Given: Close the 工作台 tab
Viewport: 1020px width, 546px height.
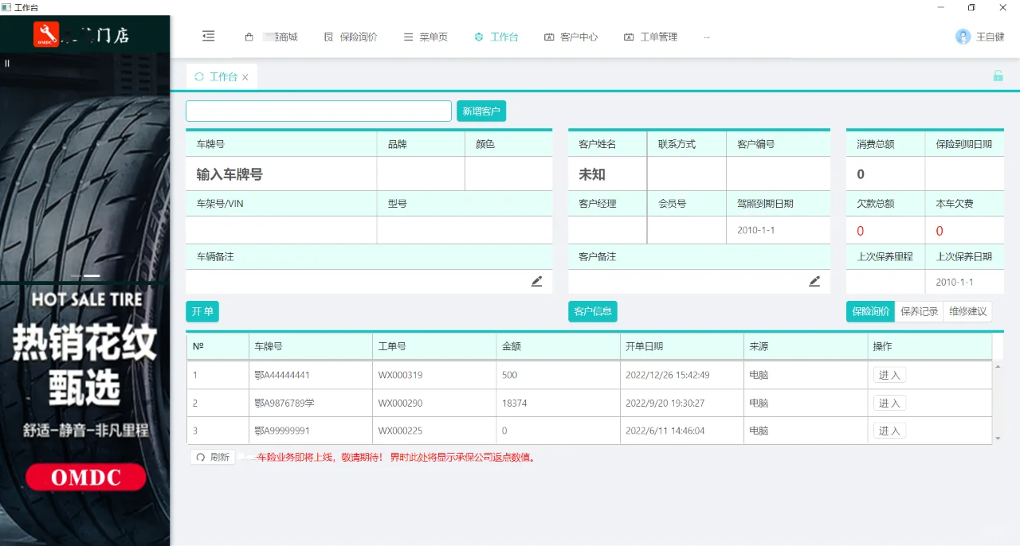Looking at the screenshot, I should click(245, 77).
